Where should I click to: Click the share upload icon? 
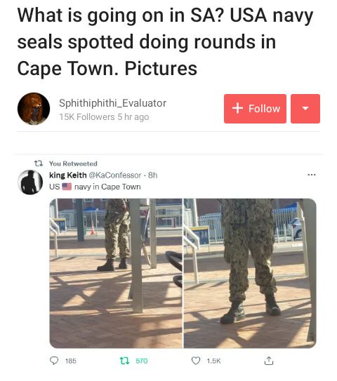(x=269, y=361)
